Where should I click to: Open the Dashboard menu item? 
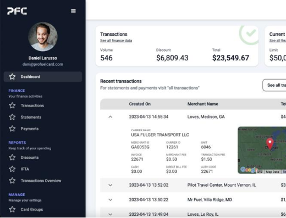tap(43, 77)
